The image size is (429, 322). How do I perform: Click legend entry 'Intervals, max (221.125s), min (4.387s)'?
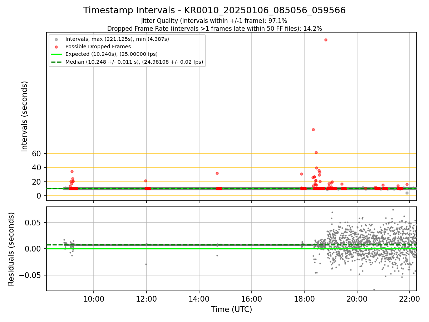click(x=117, y=39)
